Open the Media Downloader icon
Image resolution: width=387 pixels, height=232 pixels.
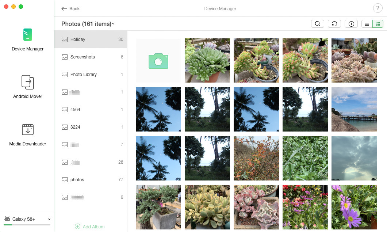pos(28,130)
